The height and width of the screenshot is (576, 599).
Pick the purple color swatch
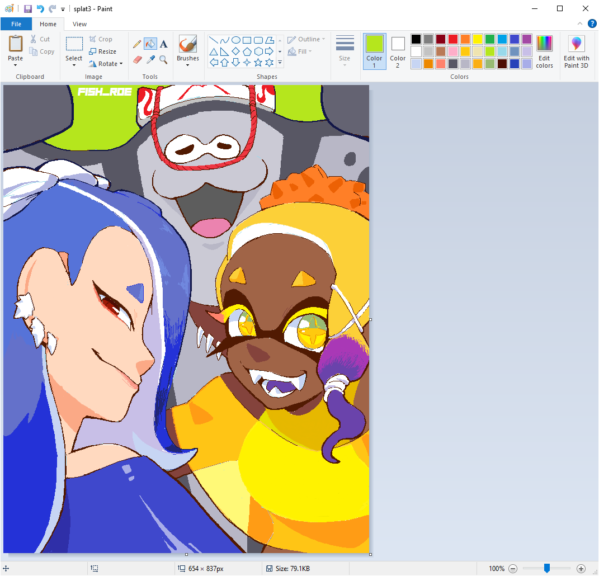[x=527, y=39]
